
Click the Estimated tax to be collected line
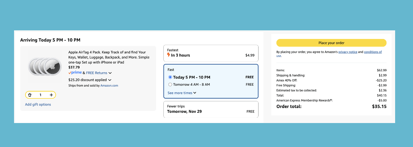point(331,90)
